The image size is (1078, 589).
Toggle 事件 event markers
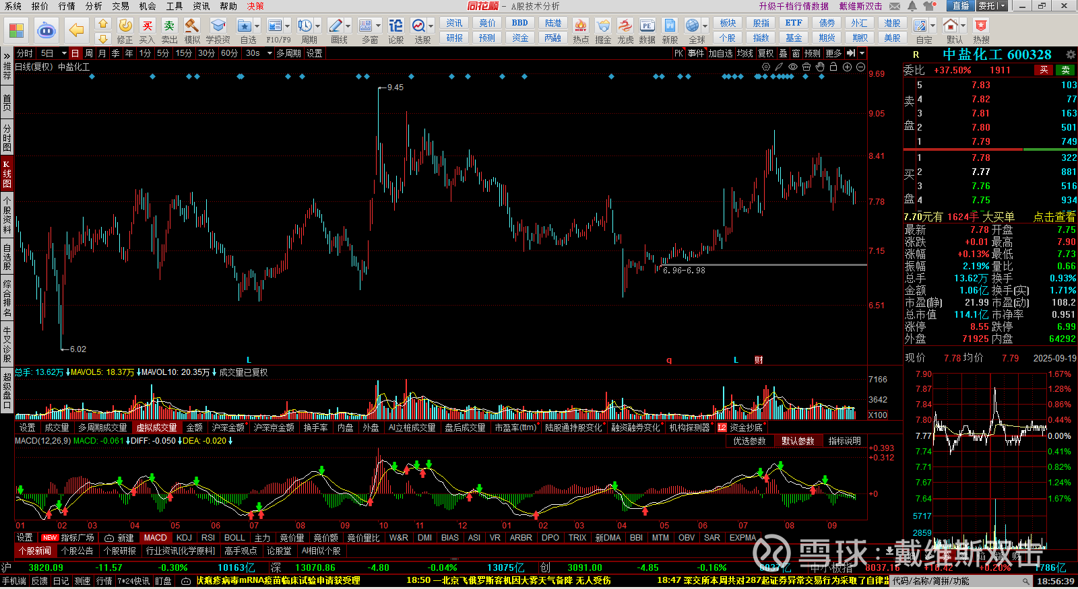696,53
